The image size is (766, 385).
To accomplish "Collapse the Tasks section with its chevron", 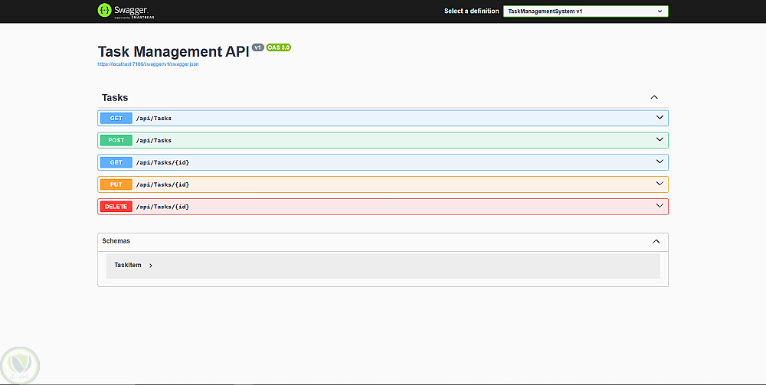I will (x=654, y=97).
